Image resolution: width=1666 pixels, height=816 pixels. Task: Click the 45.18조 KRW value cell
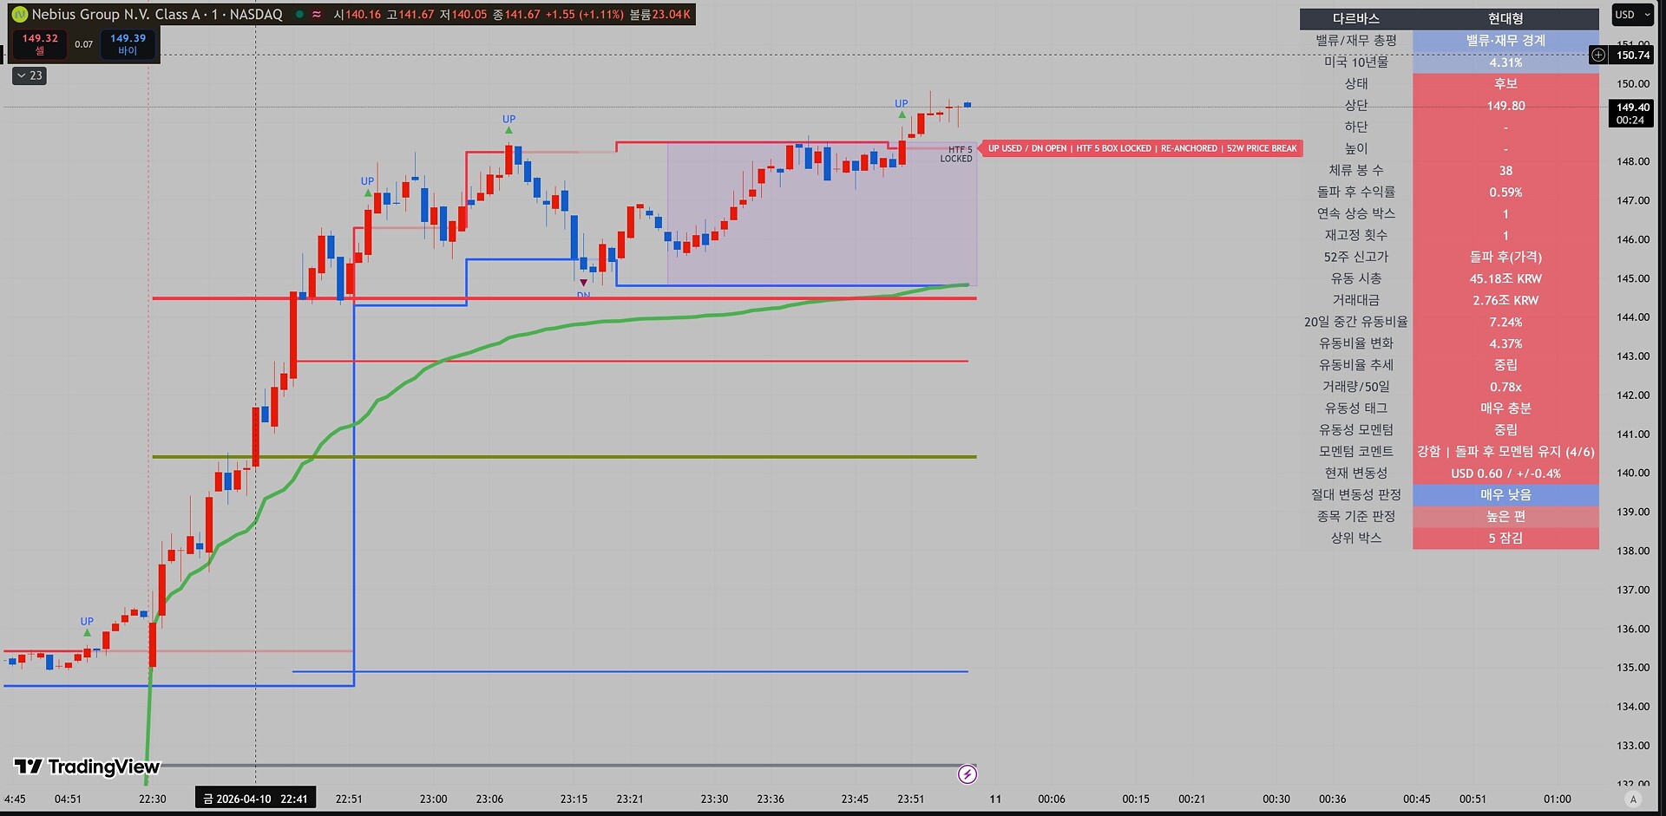[x=1505, y=278]
